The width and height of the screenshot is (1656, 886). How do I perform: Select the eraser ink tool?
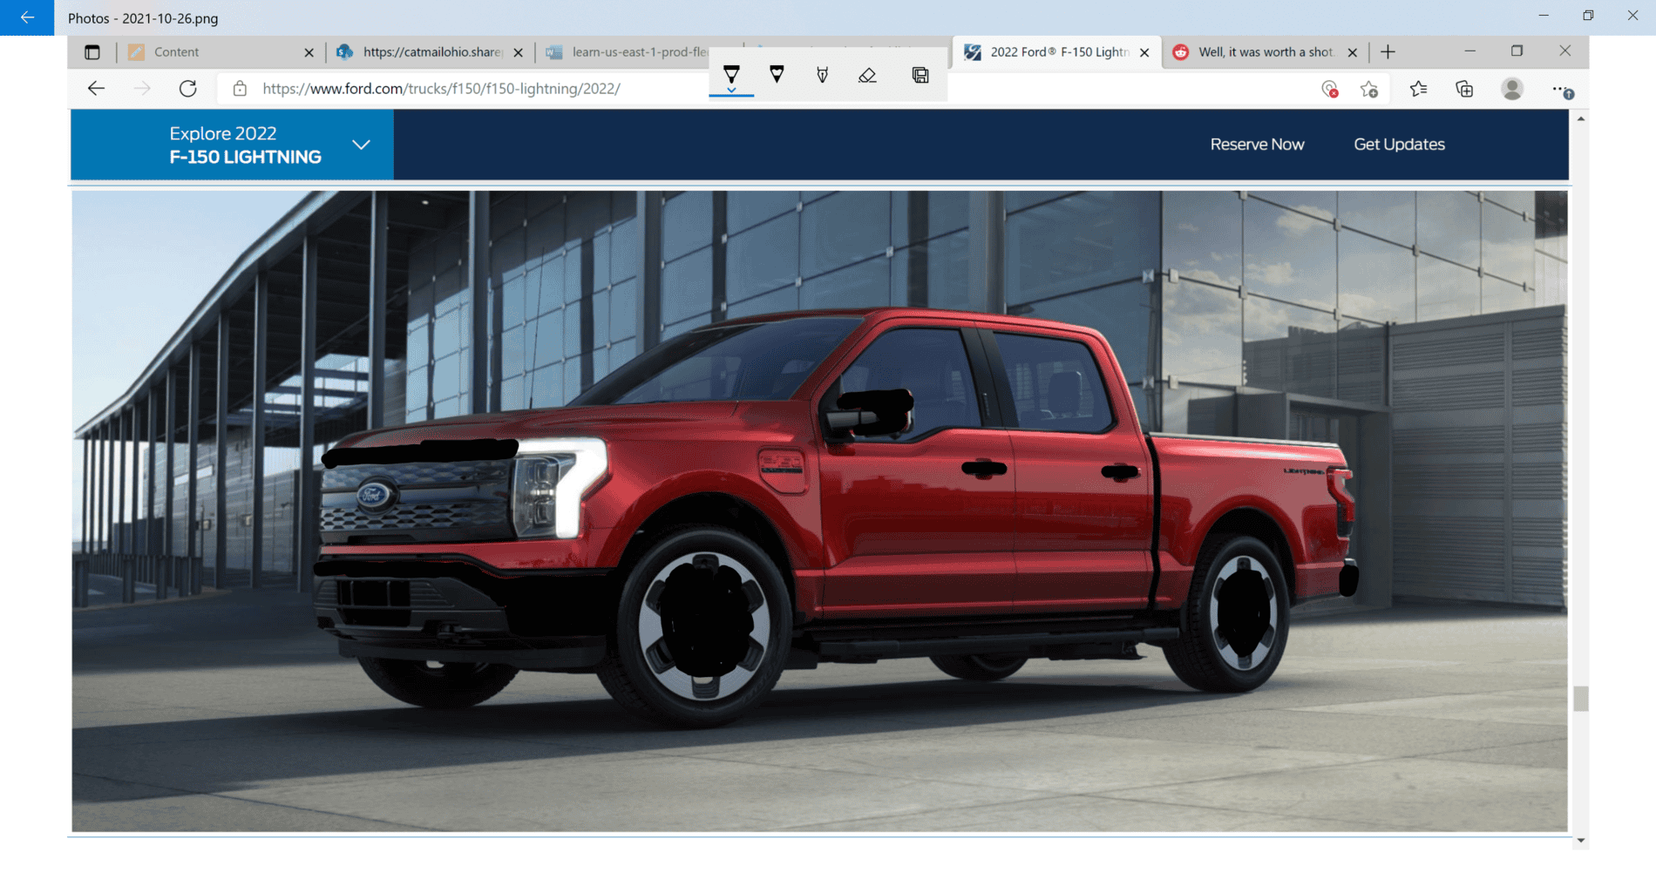point(867,75)
